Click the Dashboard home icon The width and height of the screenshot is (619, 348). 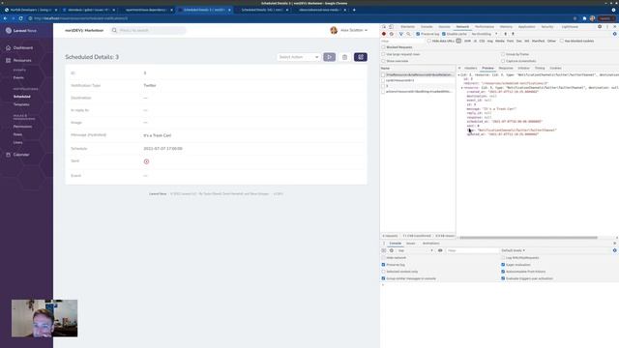(9, 47)
